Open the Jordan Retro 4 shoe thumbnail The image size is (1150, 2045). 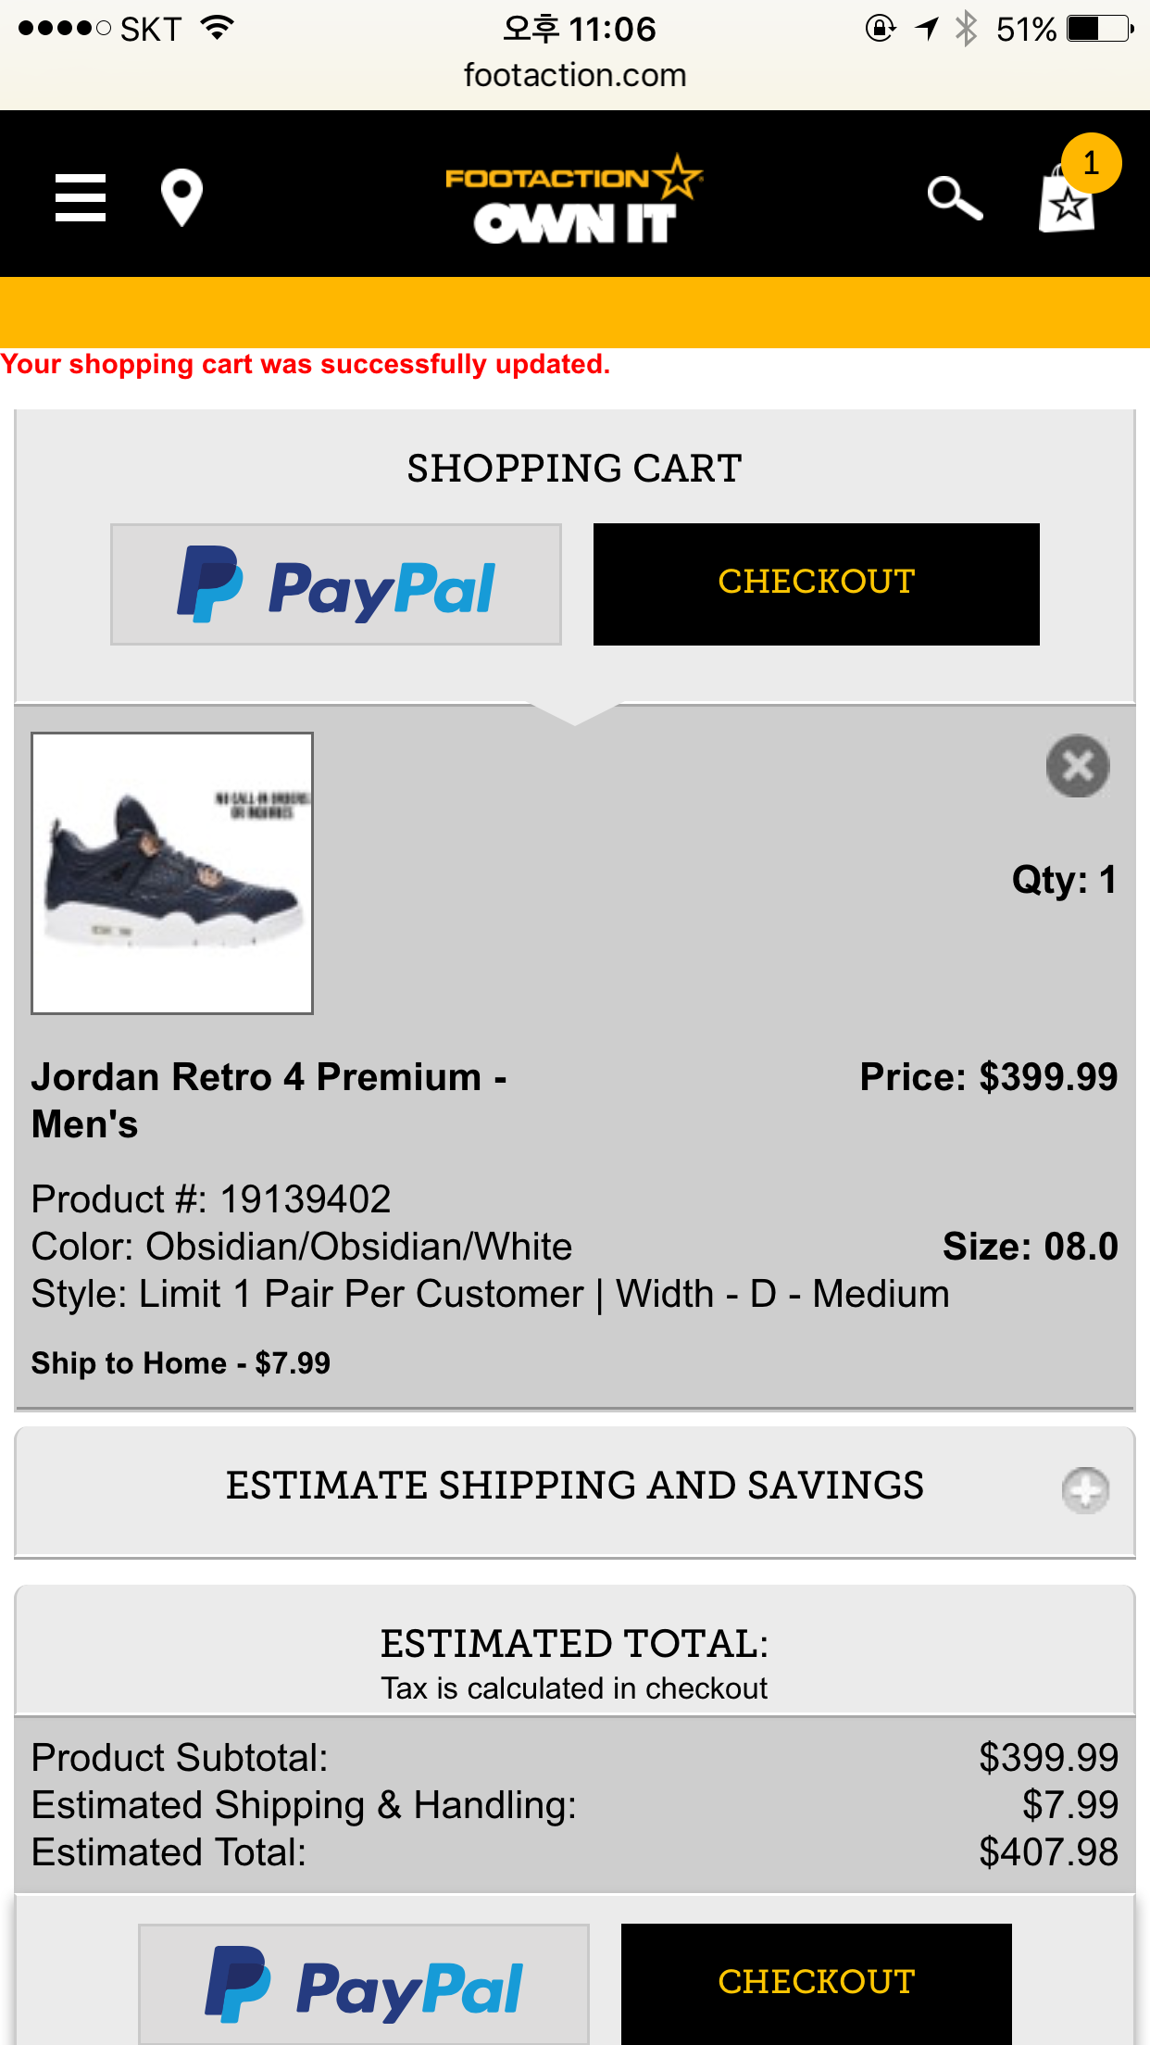172,873
